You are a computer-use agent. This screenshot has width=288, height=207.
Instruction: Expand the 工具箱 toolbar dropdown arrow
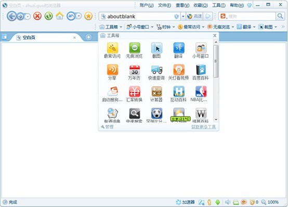[x=121, y=27]
